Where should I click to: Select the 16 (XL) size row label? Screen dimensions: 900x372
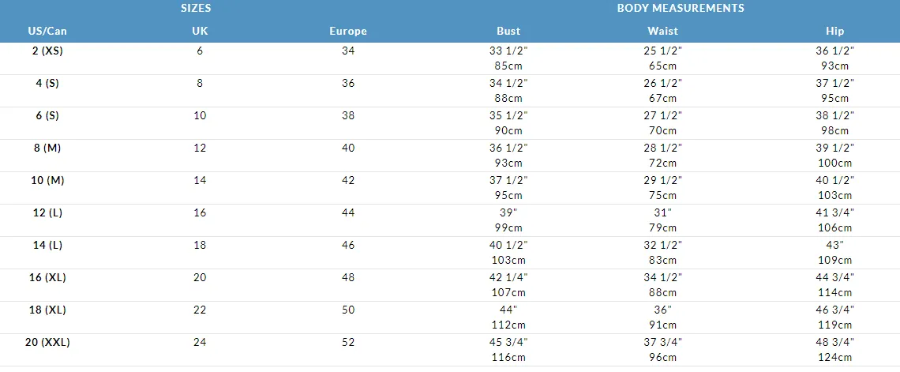[x=47, y=278]
